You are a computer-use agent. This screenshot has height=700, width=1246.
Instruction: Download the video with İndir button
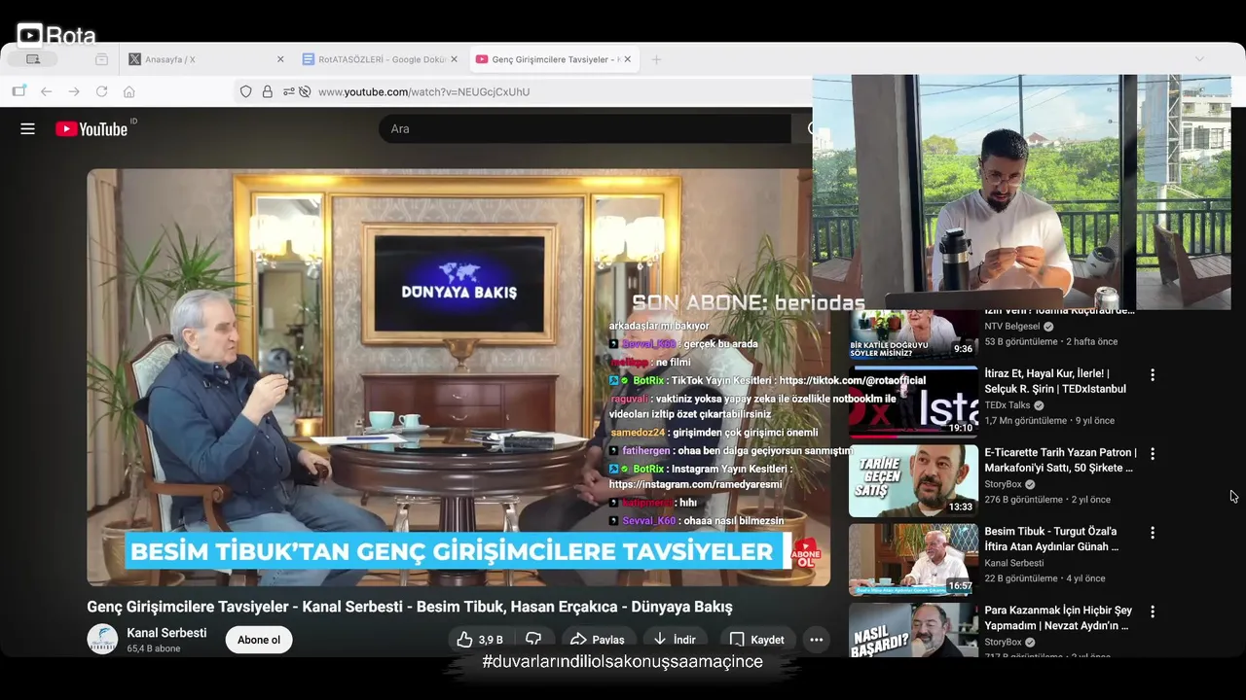[675, 640]
